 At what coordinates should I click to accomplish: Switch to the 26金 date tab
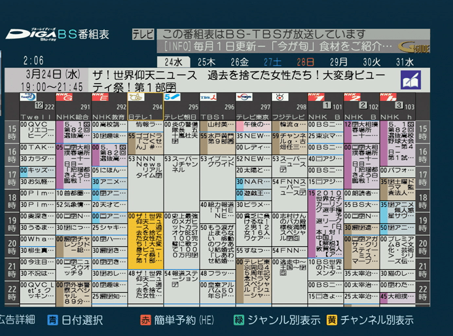point(240,62)
